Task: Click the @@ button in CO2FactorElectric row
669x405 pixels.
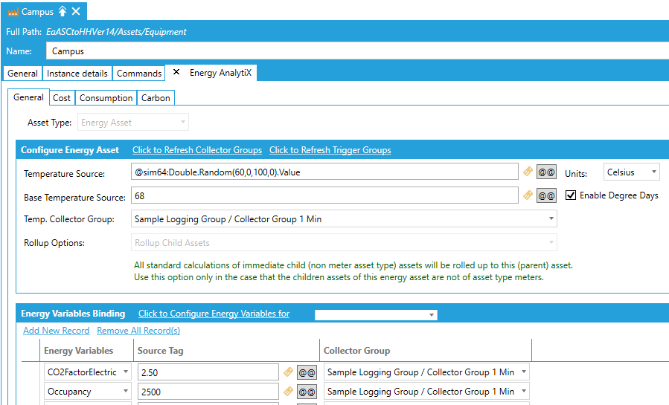Action: coord(307,372)
